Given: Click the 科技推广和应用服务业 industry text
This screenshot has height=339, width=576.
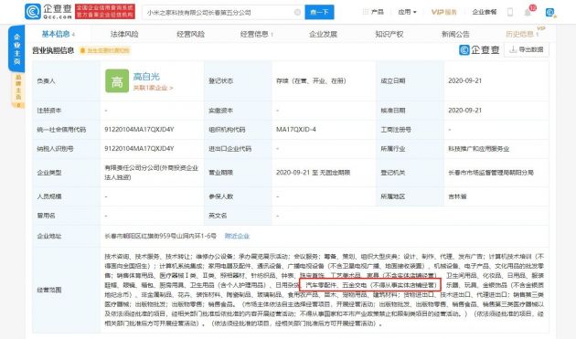Looking at the screenshot, I should click(x=479, y=149).
